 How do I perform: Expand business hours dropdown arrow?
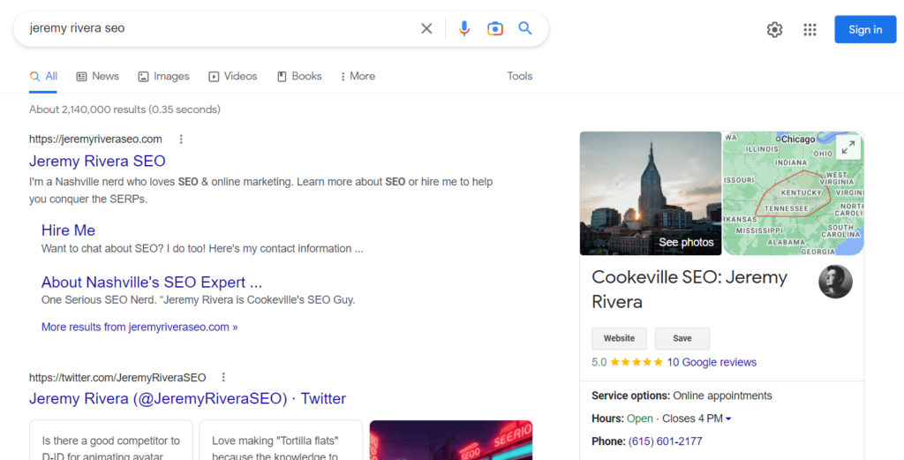(x=728, y=419)
